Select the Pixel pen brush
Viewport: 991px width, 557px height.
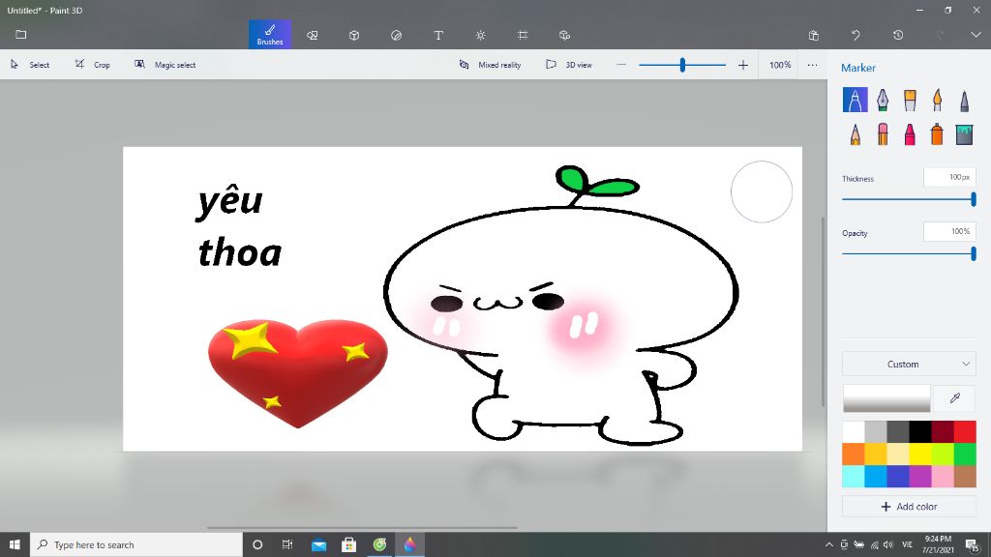point(964,100)
